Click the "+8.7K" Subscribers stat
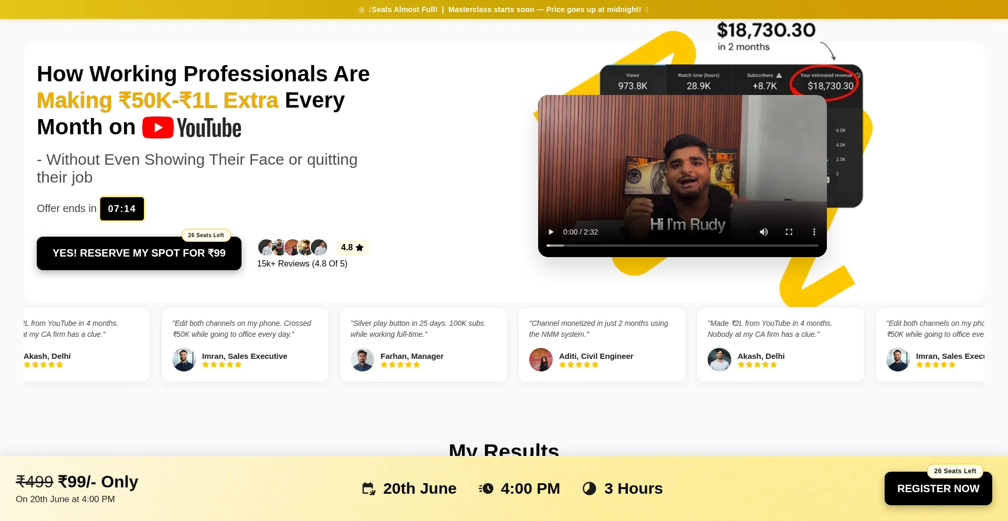 764,86
